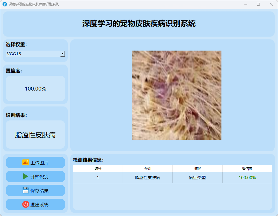278x216 pixels.
Task: Sort by the 置信度 column header
Action: 247,168
